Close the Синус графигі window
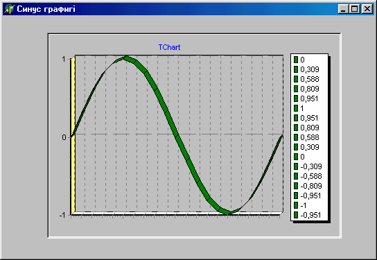This screenshot has height=260, width=377. [367, 9]
